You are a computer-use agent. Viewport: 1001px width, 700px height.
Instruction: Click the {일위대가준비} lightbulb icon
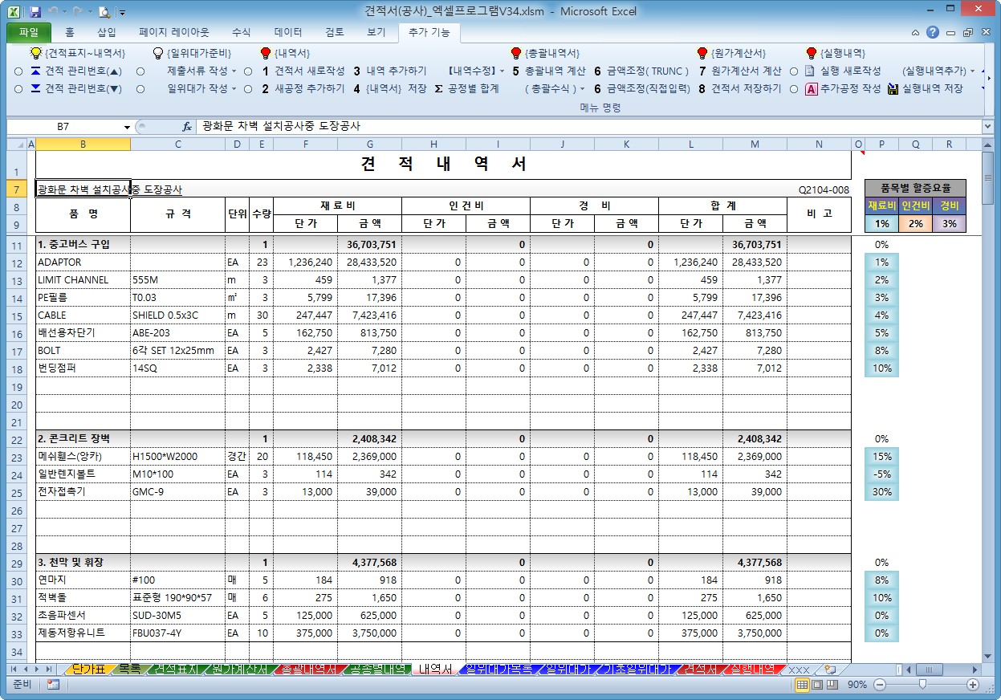[158, 53]
